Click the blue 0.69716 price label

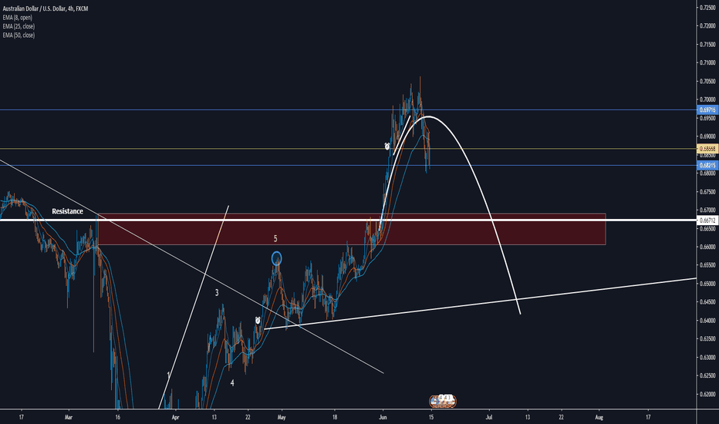click(707, 110)
